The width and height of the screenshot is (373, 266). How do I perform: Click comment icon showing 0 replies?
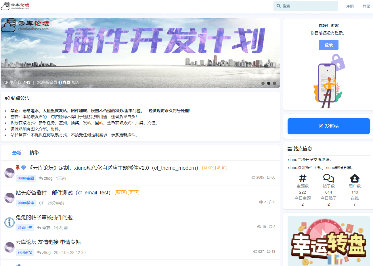click(270, 202)
